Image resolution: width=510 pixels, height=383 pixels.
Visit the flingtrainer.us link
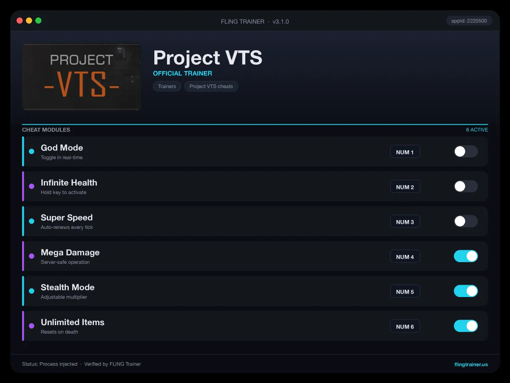[x=471, y=364]
